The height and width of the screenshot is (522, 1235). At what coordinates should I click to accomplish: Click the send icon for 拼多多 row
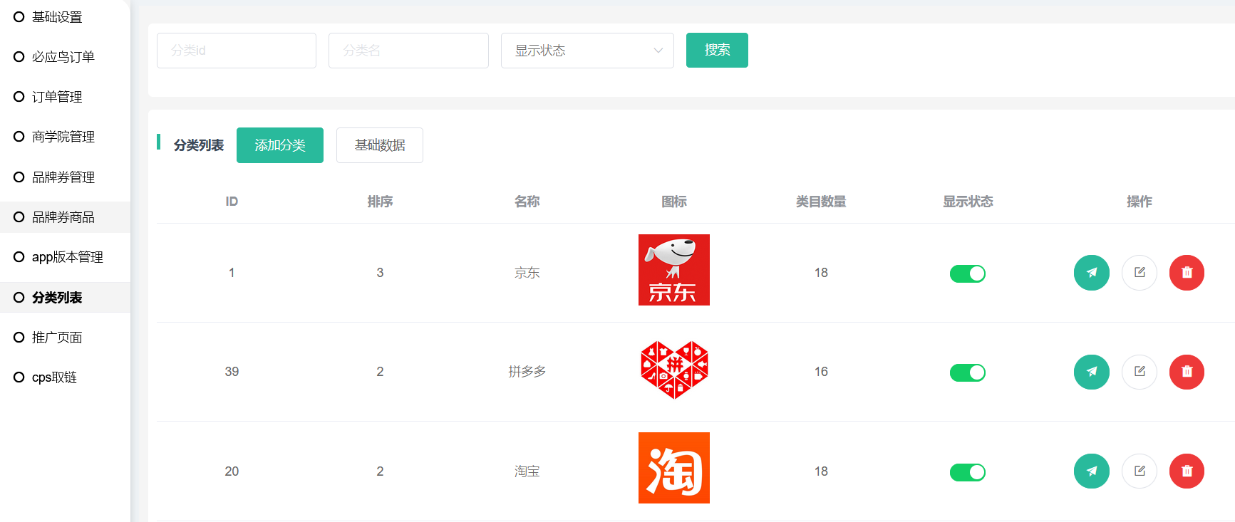[1091, 372]
